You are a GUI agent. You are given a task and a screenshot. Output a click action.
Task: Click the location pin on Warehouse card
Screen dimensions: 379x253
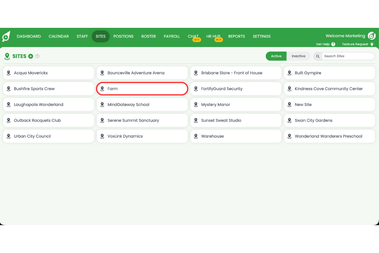pos(196,136)
